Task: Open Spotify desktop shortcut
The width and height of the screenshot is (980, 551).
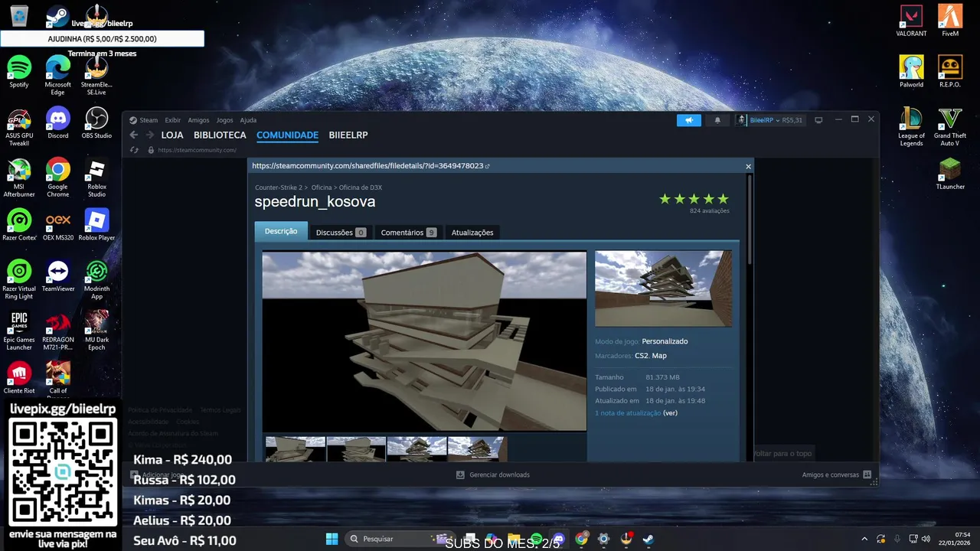Action: pyautogui.click(x=19, y=72)
